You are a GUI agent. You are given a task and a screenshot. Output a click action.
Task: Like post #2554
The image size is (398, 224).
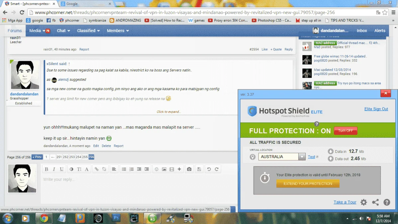[x=264, y=49]
